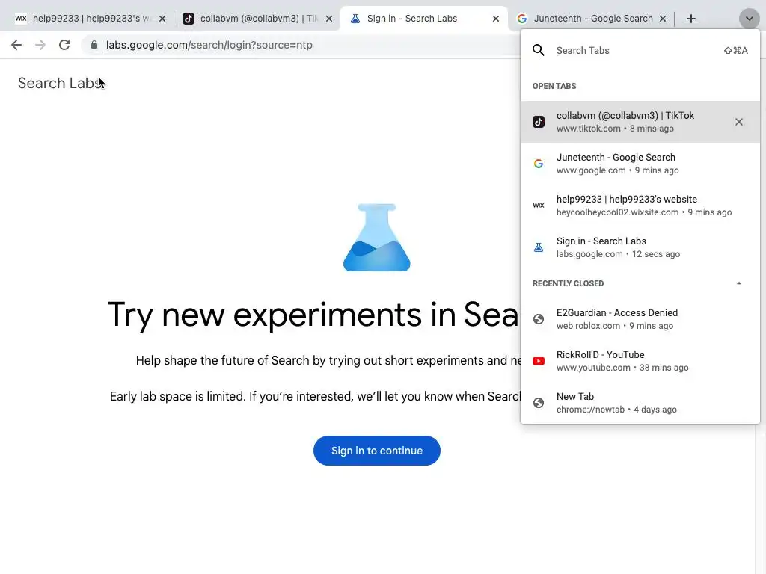The image size is (766, 574).
Task: Open Sign in - Search Labs from the open tabs list
Action: pyautogui.click(x=640, y=247)
